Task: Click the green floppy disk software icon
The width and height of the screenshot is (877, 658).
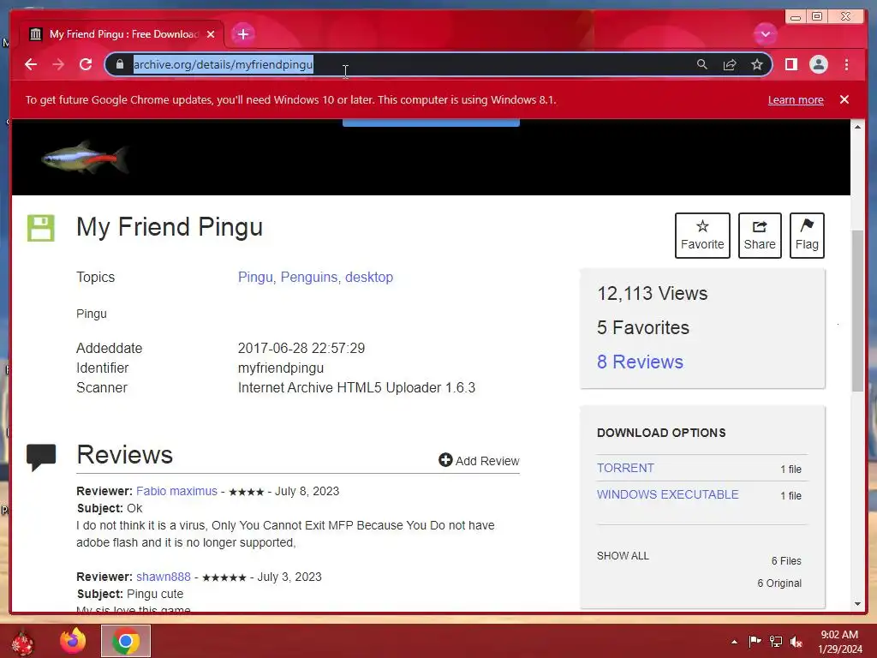Action: pos(41,228)
